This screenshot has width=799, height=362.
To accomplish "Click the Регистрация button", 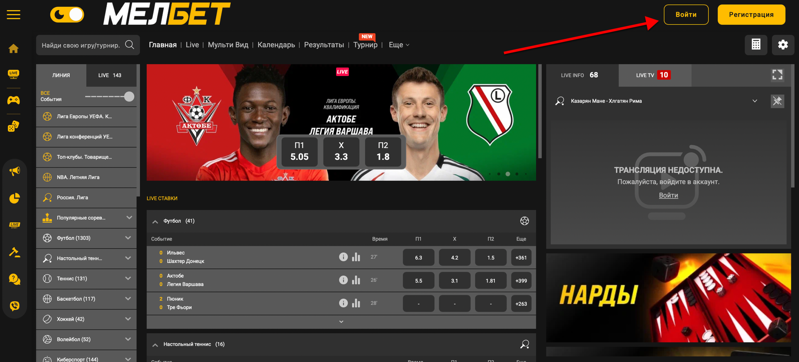I will 751,14.
